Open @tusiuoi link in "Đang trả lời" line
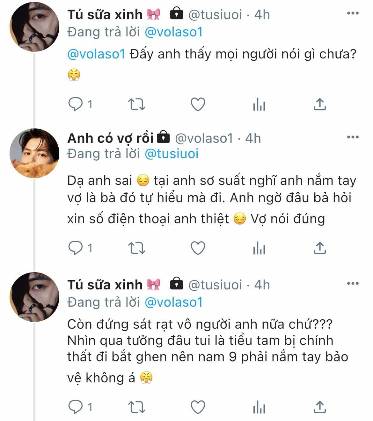 172,154
